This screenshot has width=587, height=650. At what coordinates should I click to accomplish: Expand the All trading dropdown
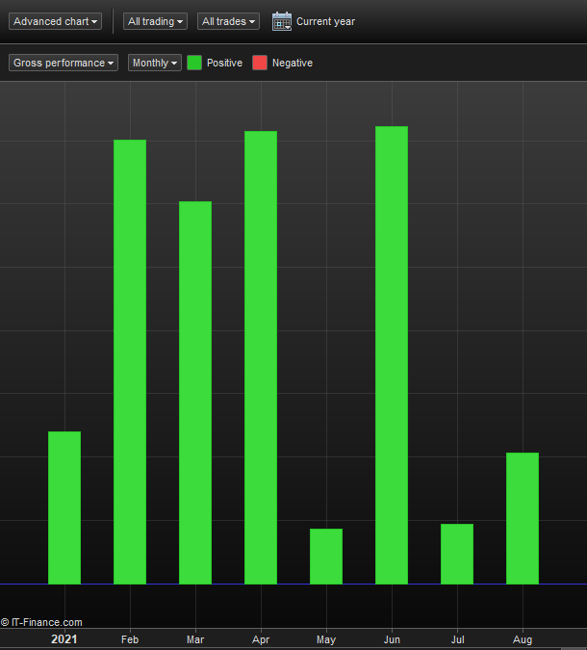(x=155, y=21)
